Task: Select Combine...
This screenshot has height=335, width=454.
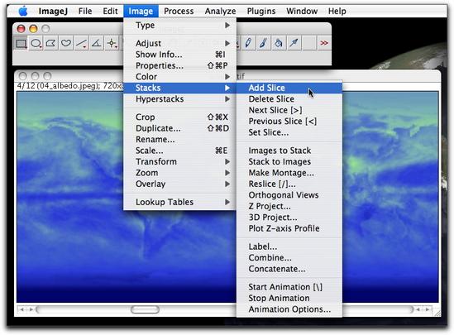Action: click(289, 258)
